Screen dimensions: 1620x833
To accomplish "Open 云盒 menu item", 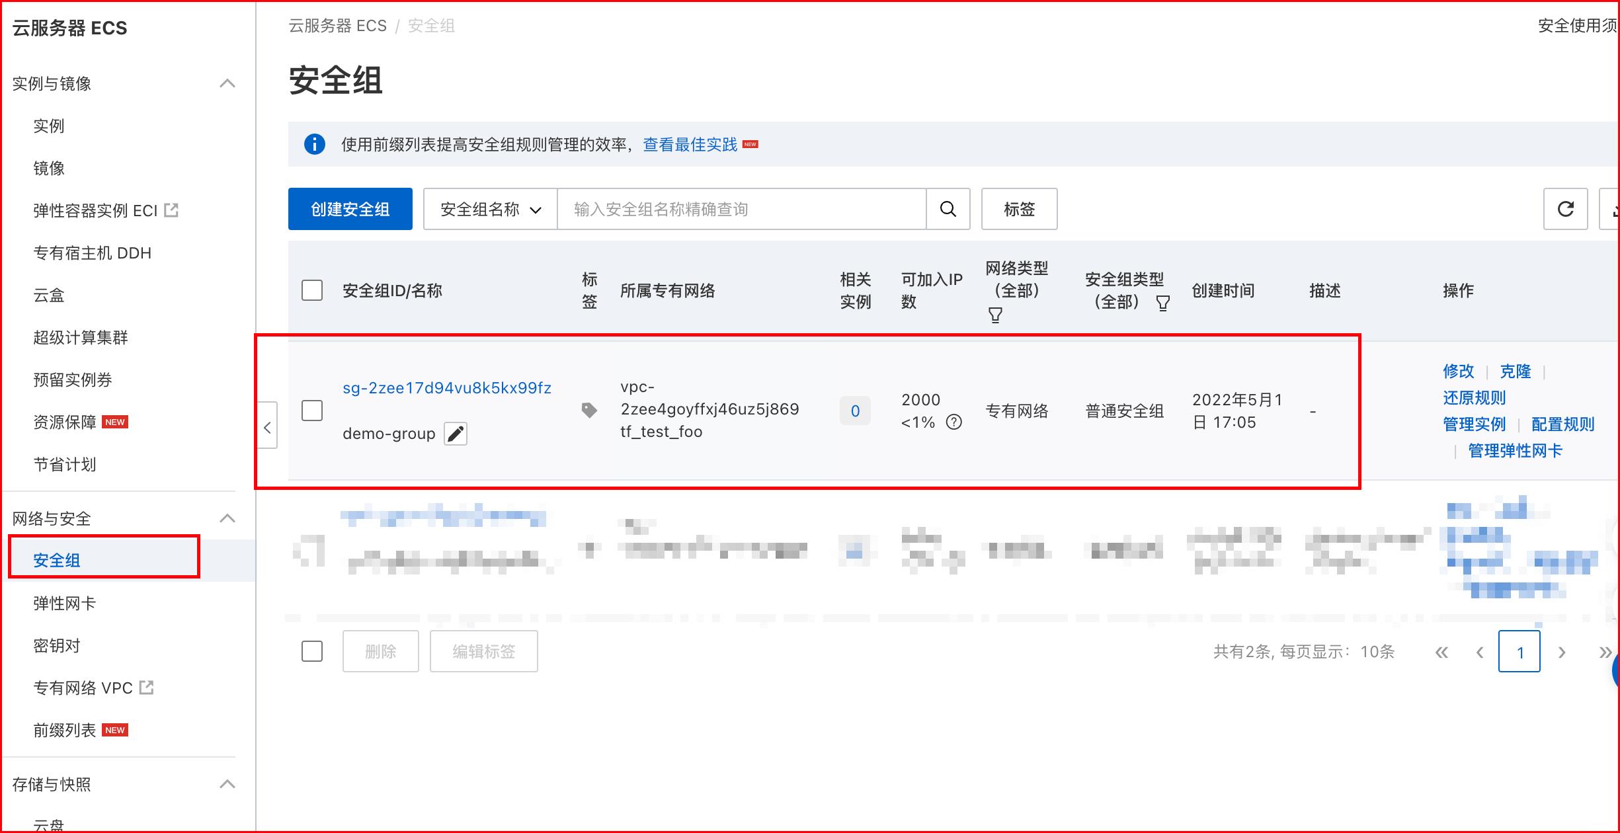I will [49, 295].
